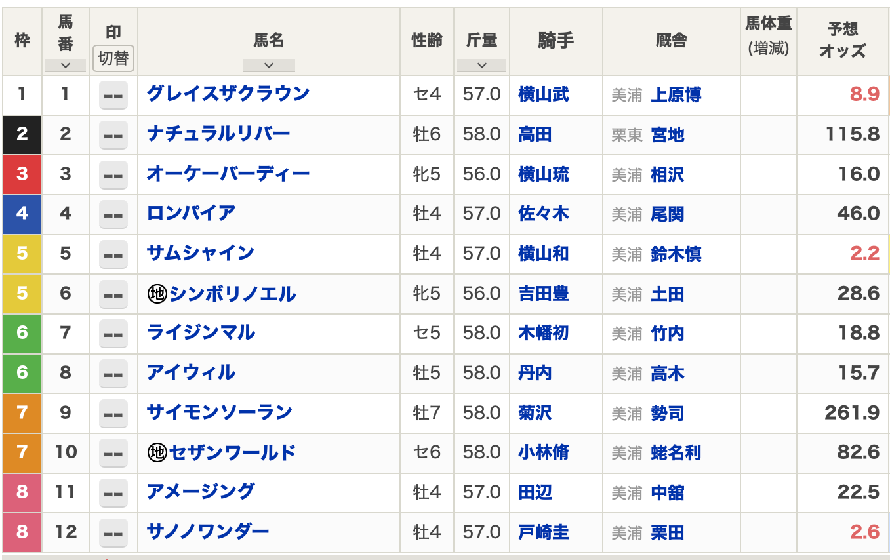Click the horse name ロンパイア
Screen dimensions: 890x560
tap(191, 213)
